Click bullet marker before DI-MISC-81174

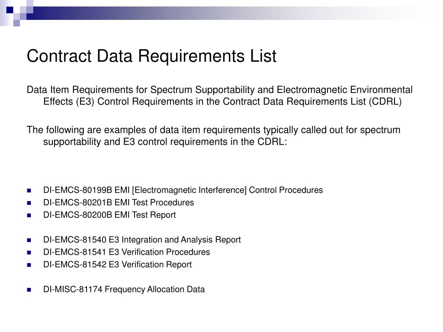(29, 290)
